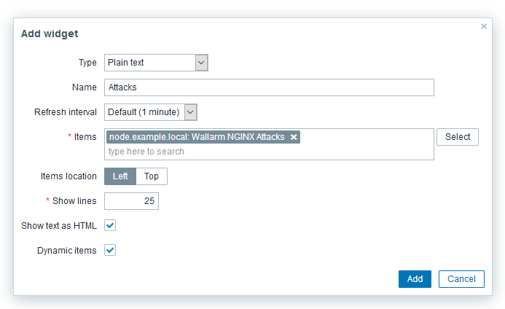The image size is (505, 309).
Task: Uncheck the Show text as HTML checkbox
Action: tap(110, 226)
